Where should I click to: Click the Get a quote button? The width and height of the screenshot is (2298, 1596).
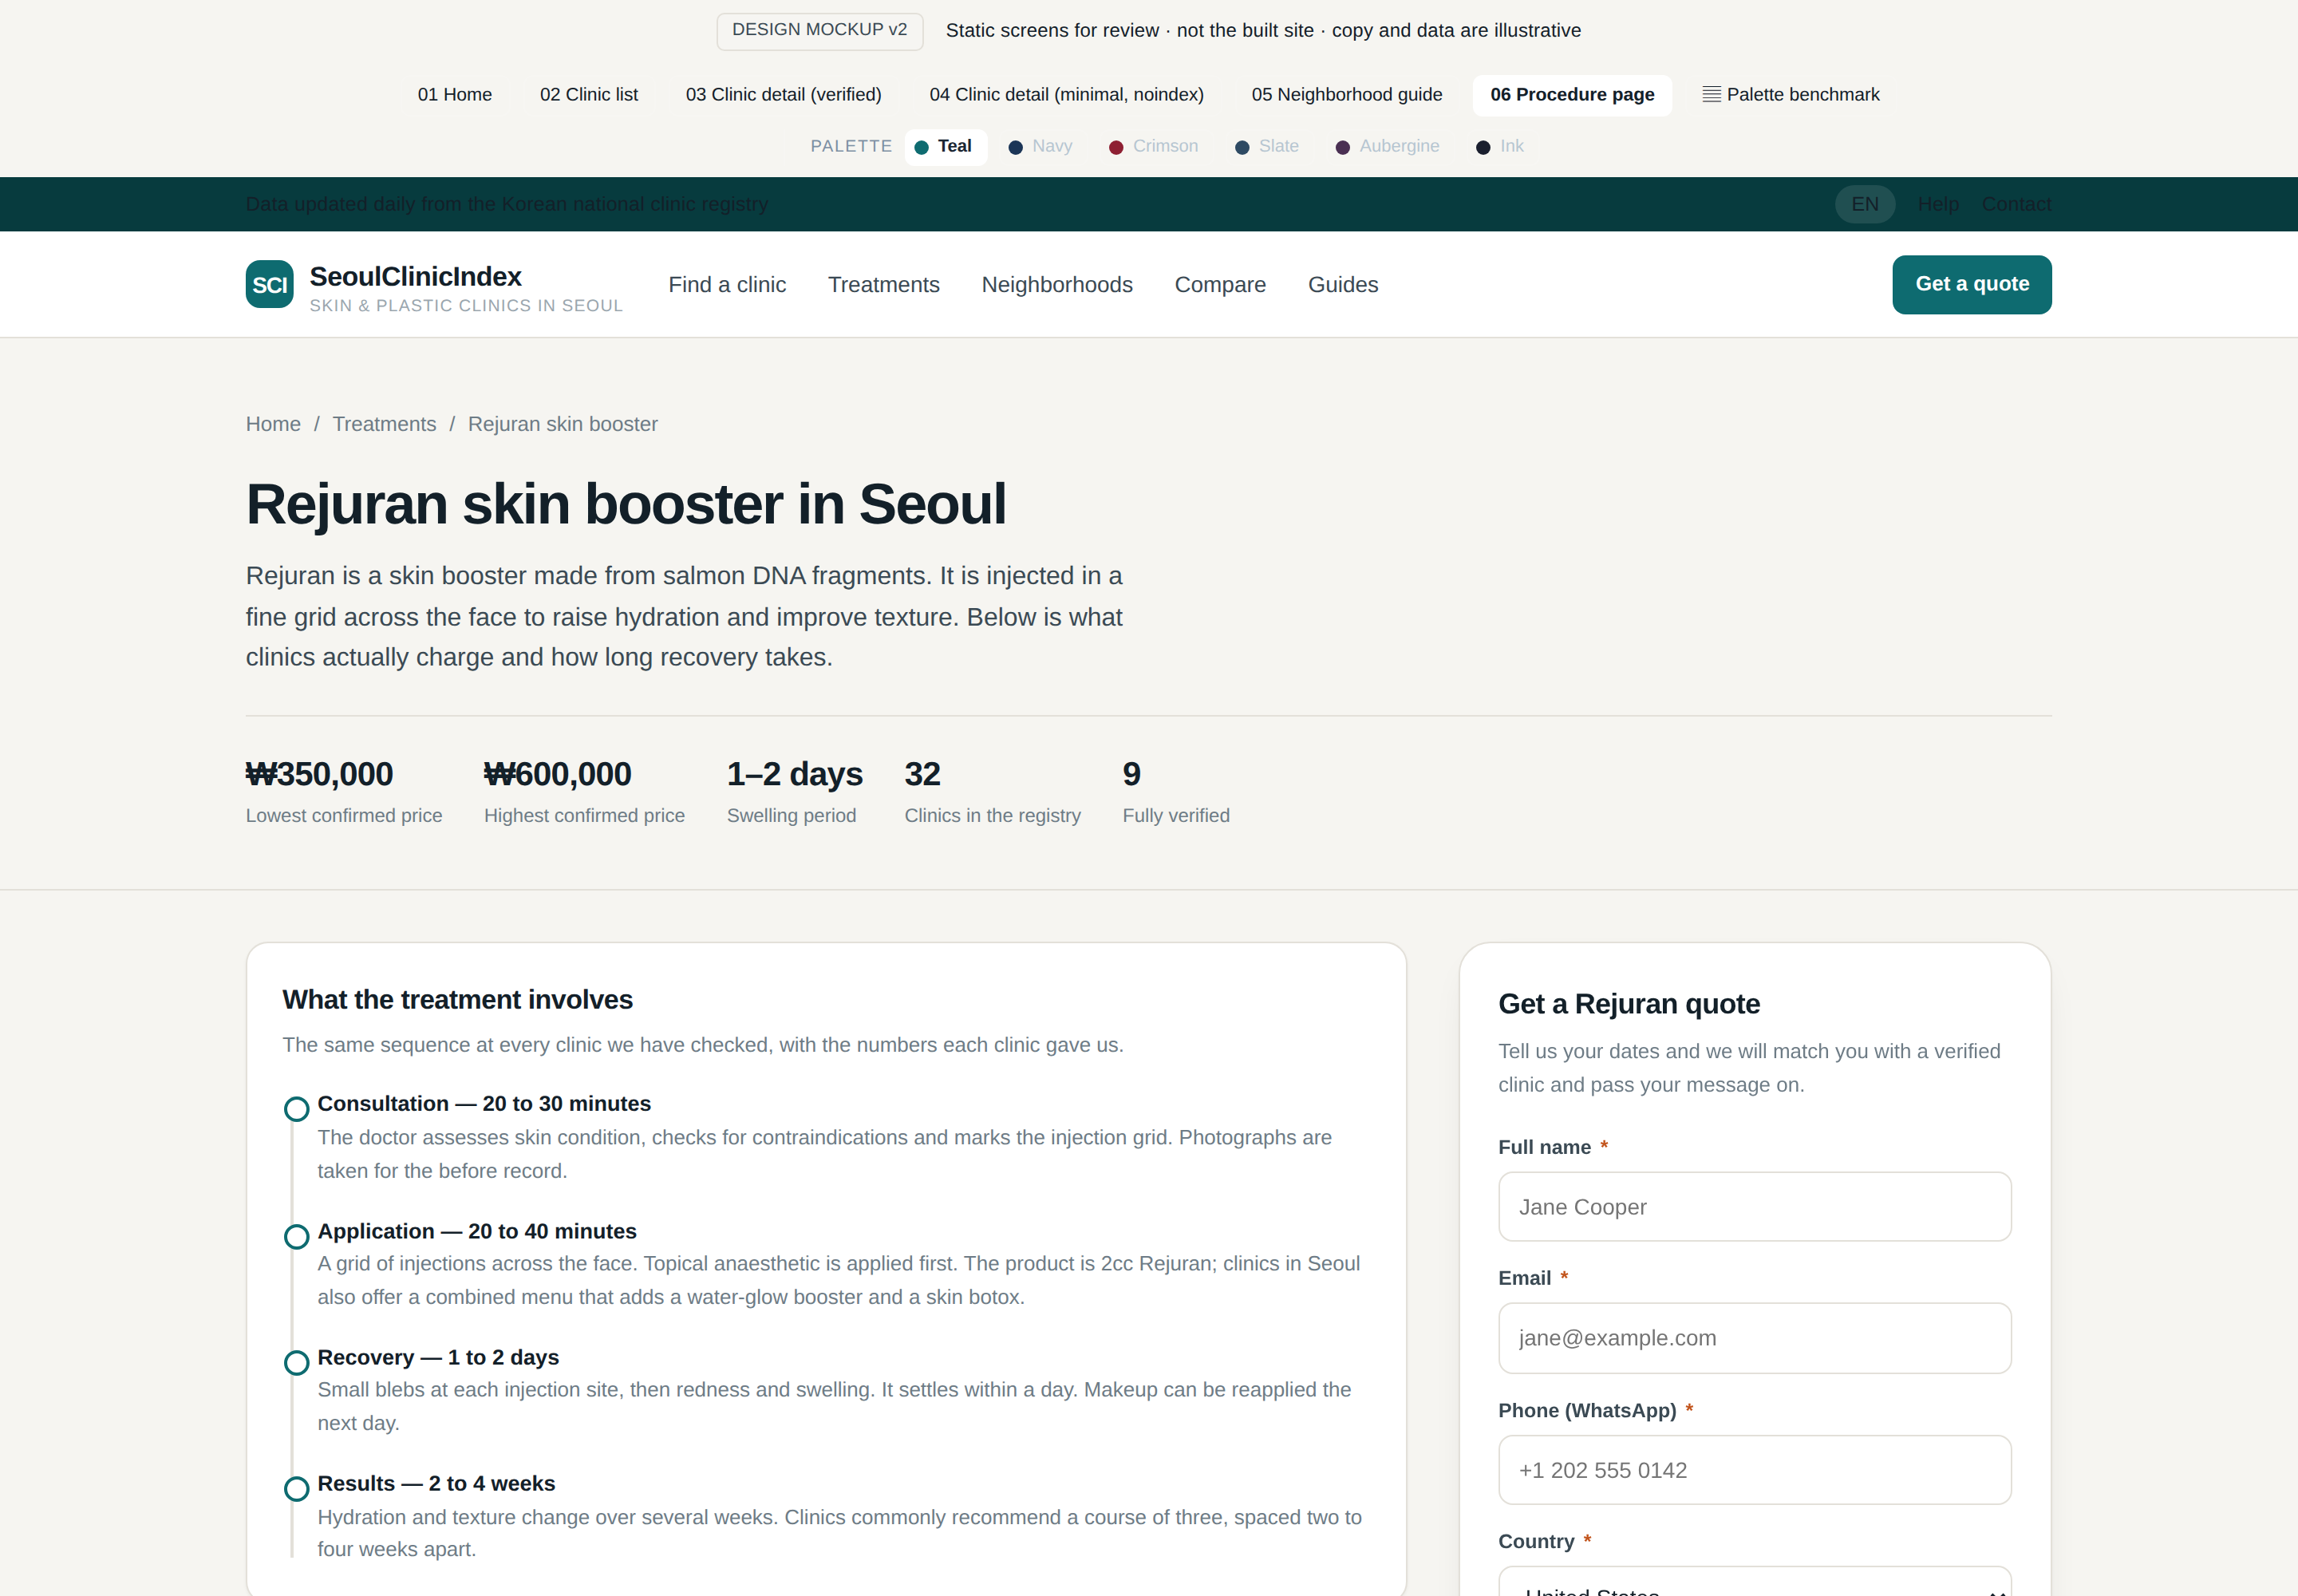tap(1972, 285)
